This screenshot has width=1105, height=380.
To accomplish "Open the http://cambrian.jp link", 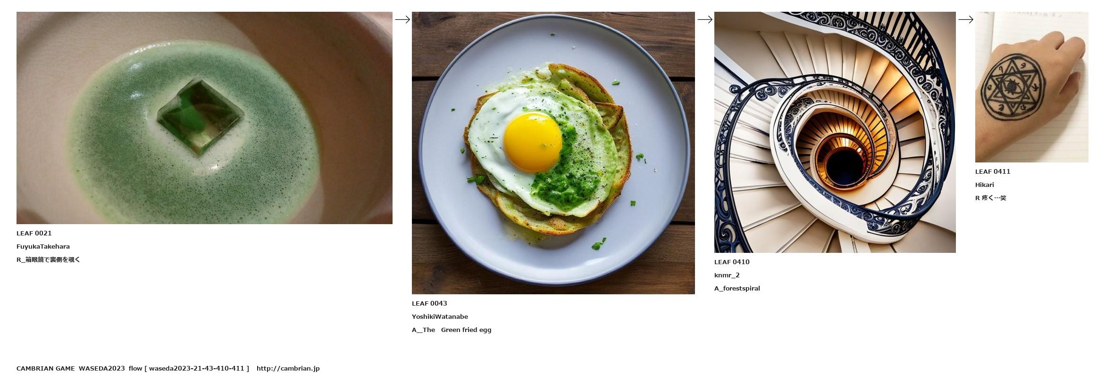I will click(288, 368).
